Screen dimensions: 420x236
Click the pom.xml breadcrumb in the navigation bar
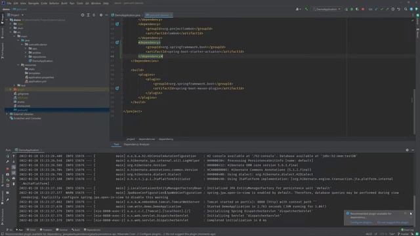click(x=20, y=9)
